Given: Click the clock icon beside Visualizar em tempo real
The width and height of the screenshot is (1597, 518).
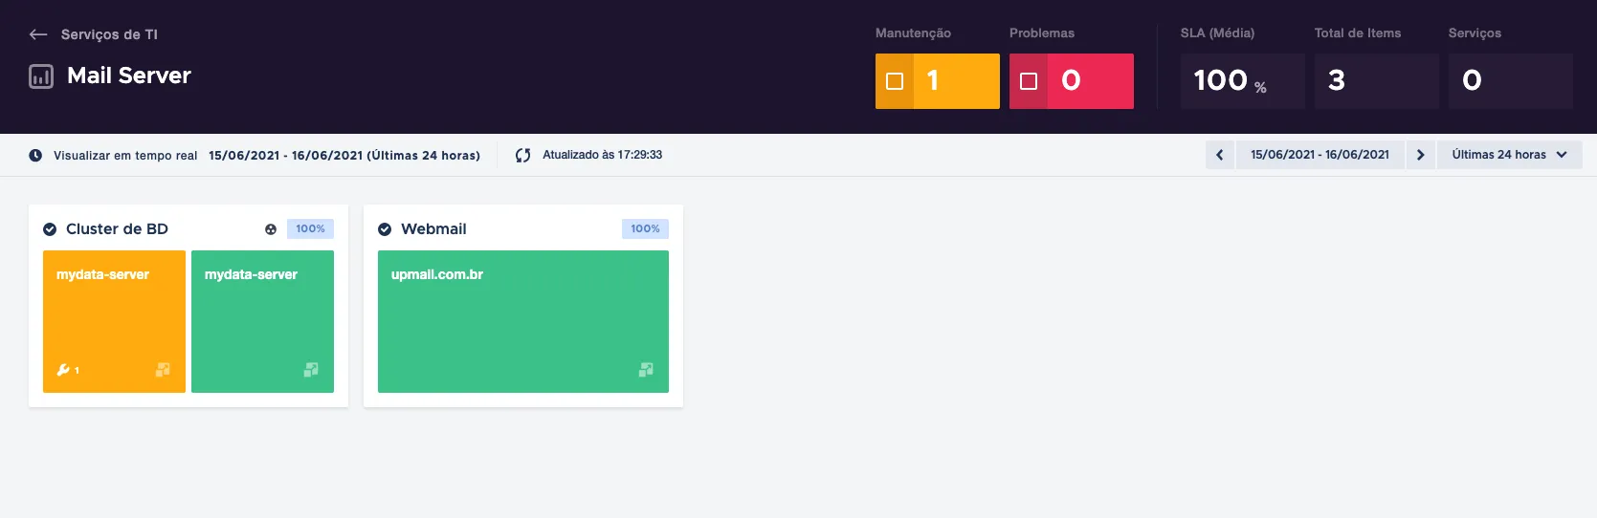Looking at the screenshot, I should [x=35, y=155].
